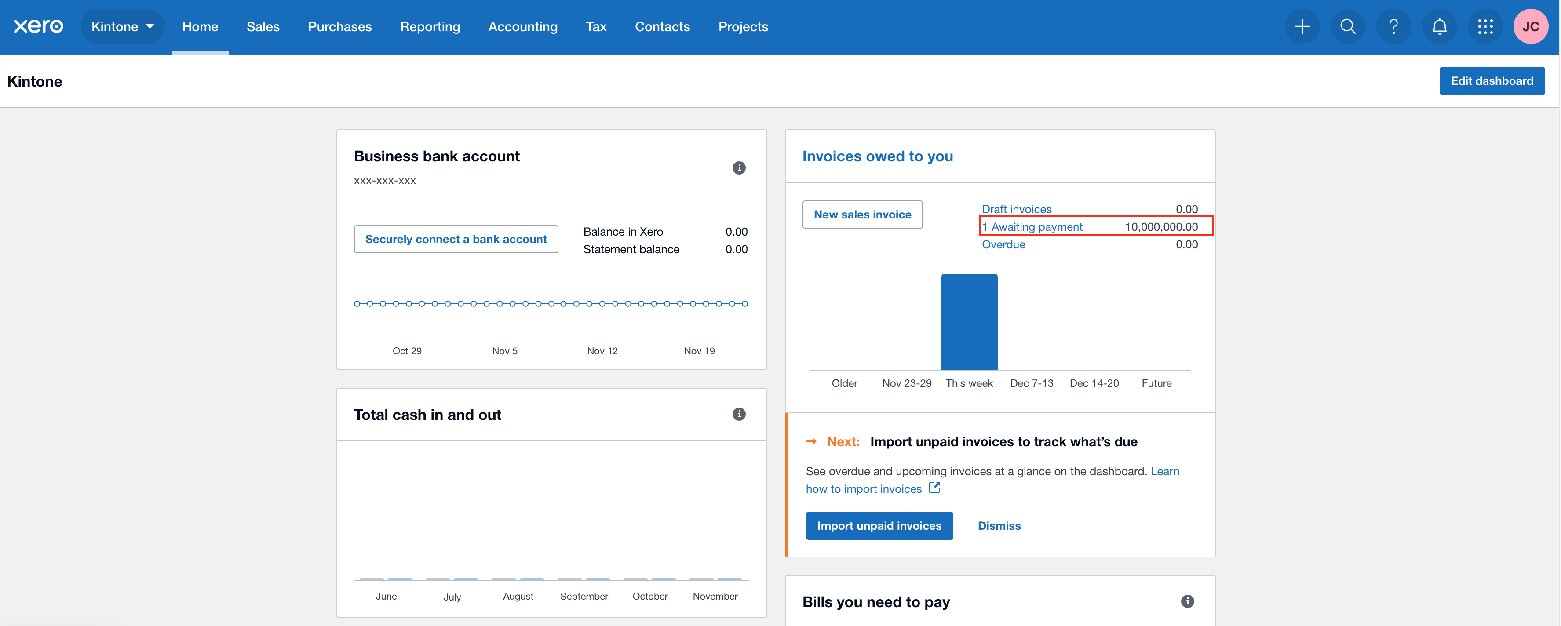This screenshot has height=626, width=1561.
Task: Check the notifications bell icon
Action: 1439,26
